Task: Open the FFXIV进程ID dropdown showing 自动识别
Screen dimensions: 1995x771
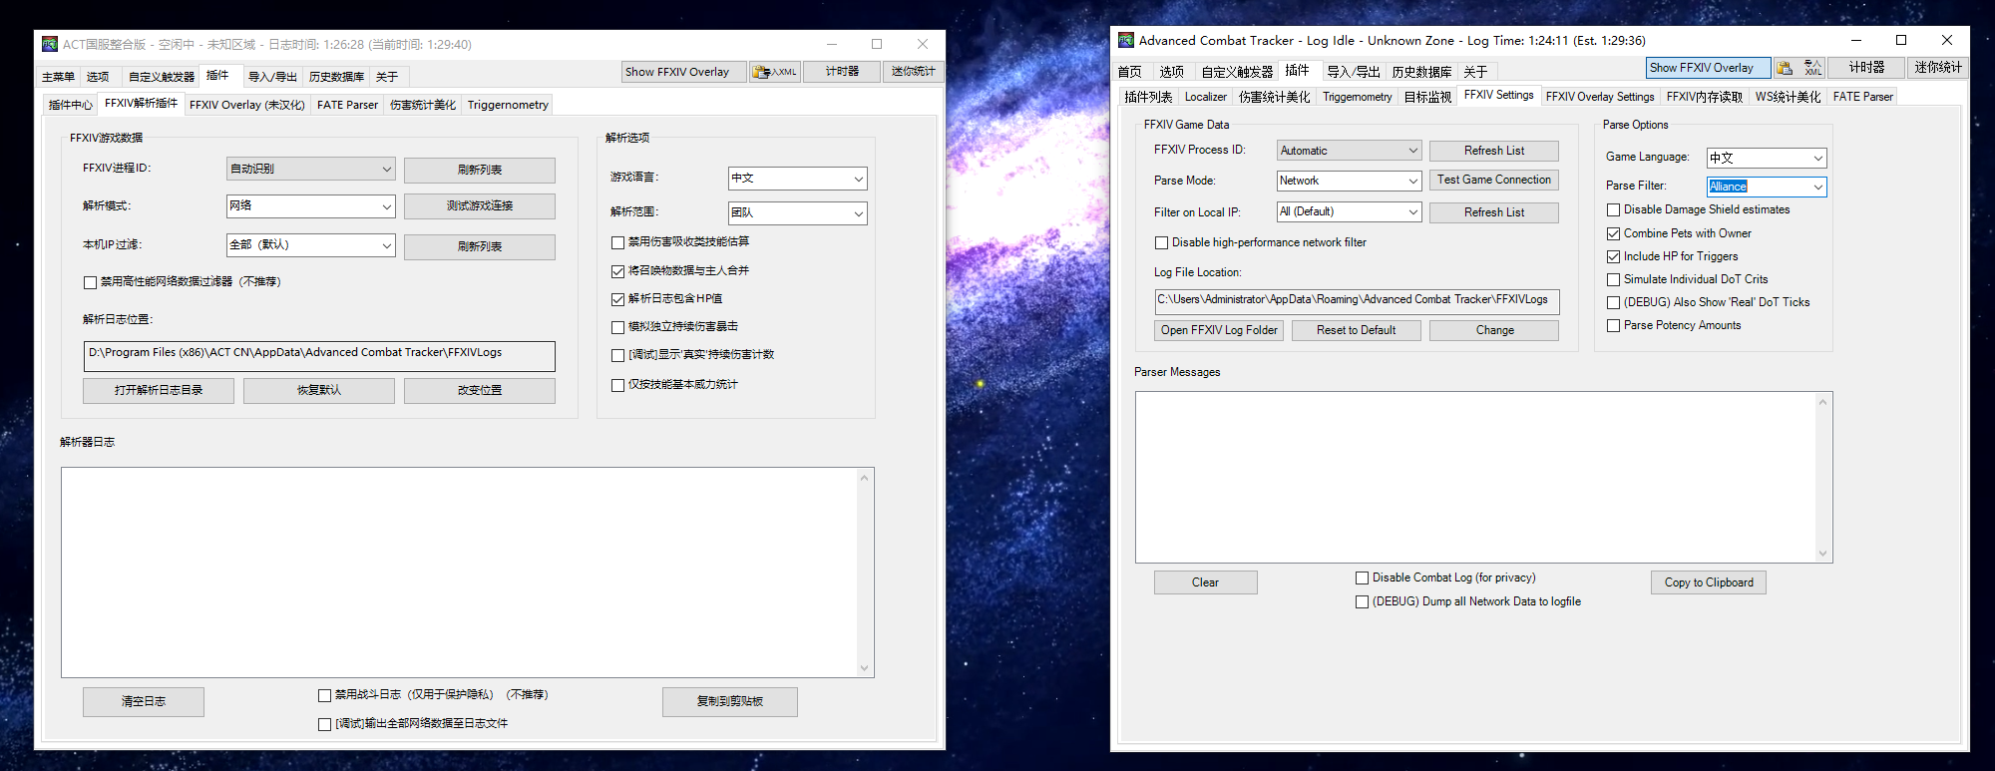Action: pyautogui.click(x=311, y=169)
